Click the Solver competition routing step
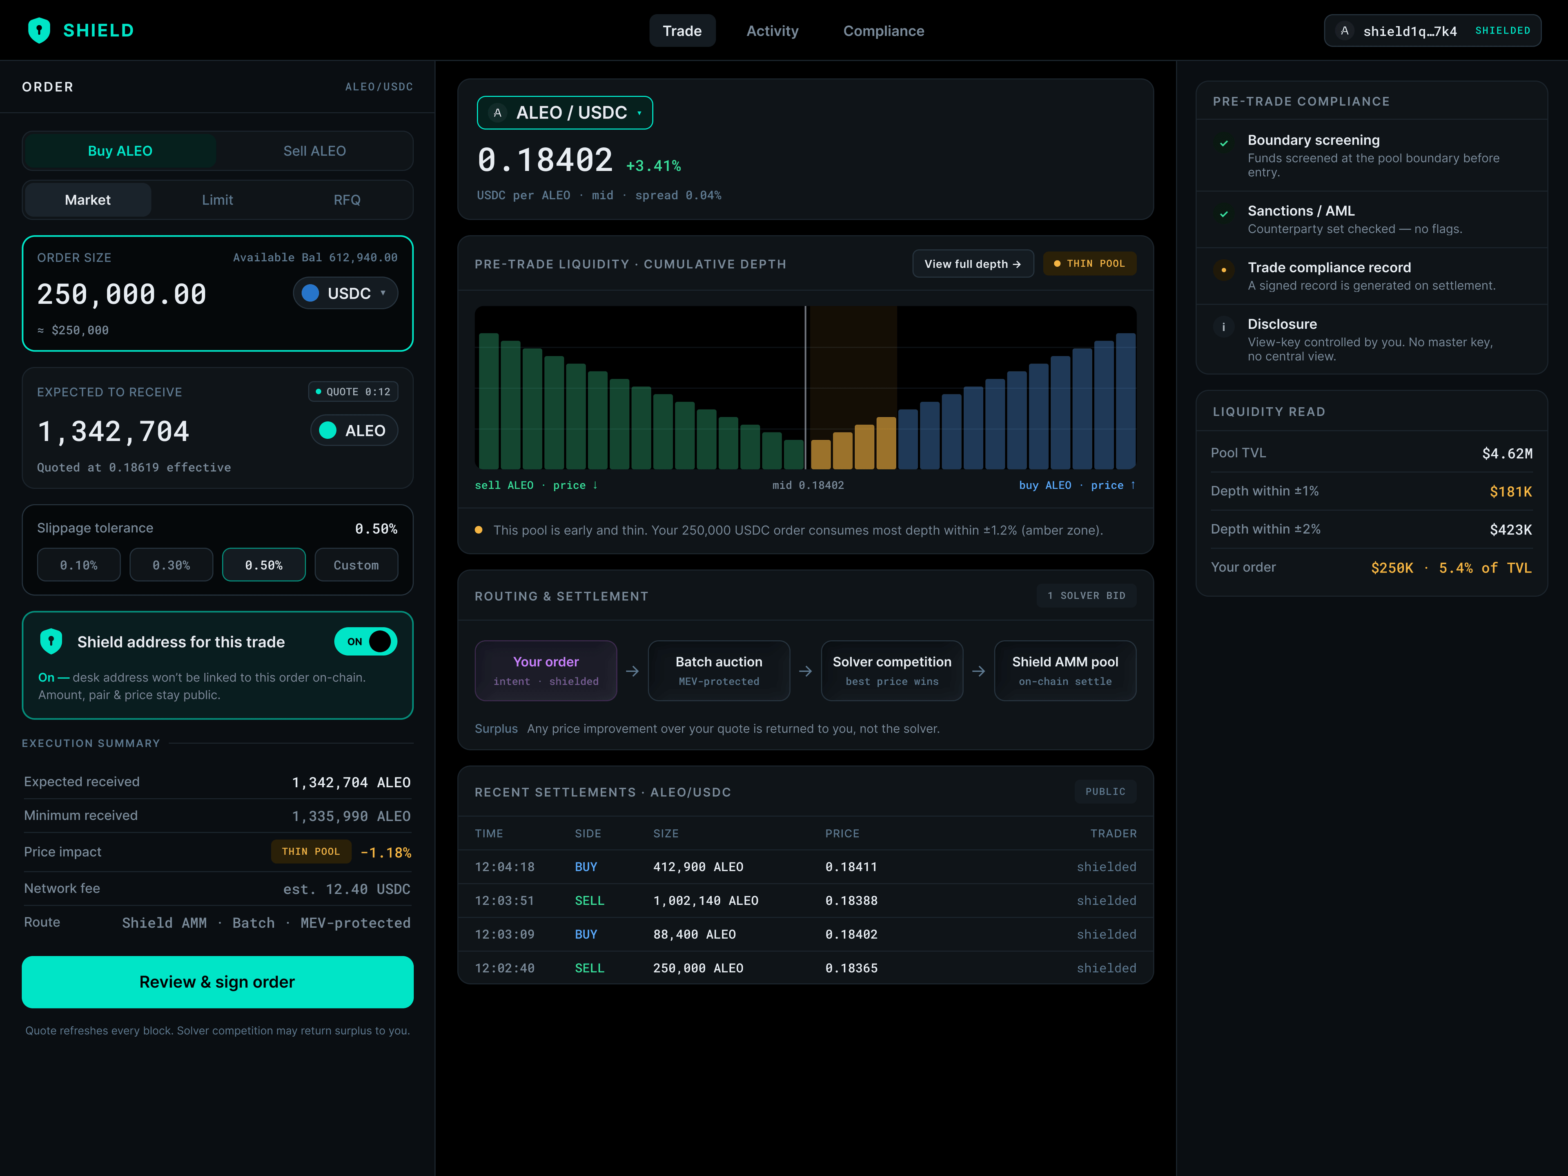The height and width of the screenshot is (1176, 1568). click(892, 670)
